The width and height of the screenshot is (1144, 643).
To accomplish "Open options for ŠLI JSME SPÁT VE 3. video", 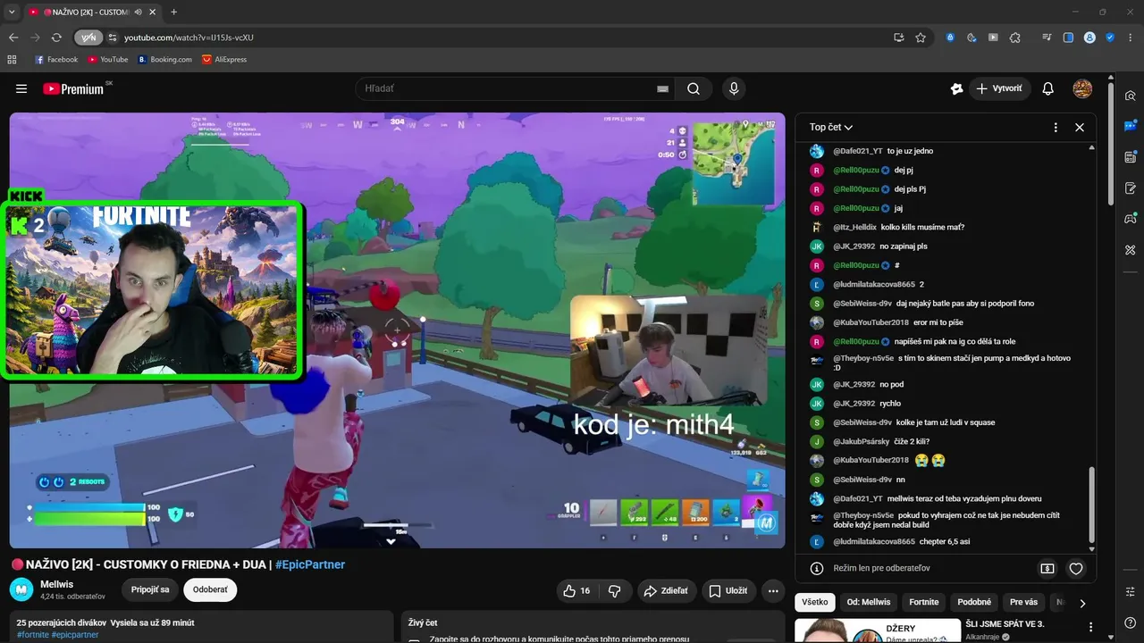I will pyautogui.click(x=1091, y=628).
